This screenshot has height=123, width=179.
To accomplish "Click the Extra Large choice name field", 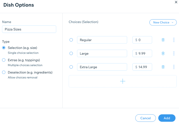I will [102, 67].
